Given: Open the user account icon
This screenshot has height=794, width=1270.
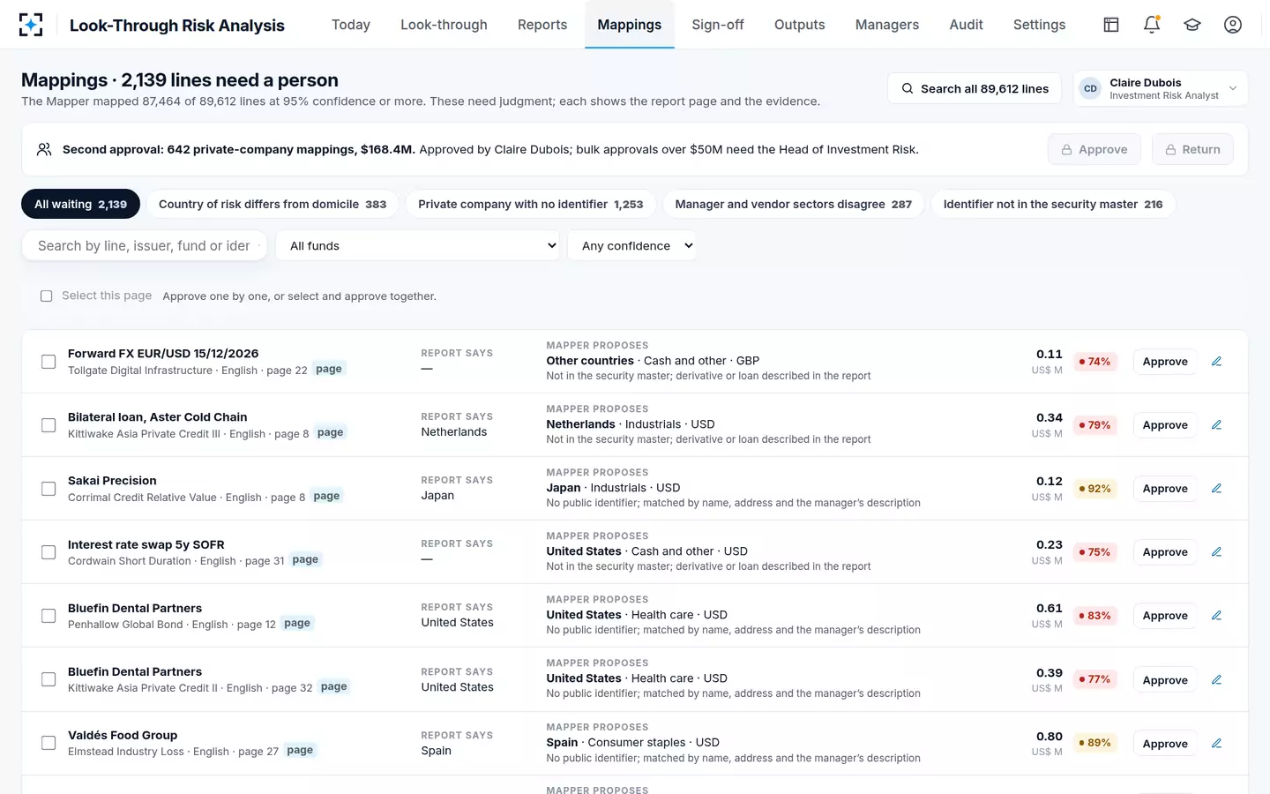Looking at the screenshot, I should point(1233,25).
